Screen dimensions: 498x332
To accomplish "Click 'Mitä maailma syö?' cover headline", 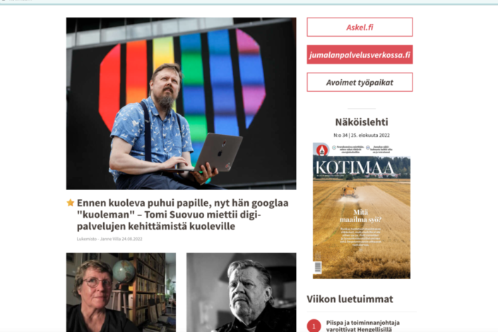I will (x=360, y=215).
